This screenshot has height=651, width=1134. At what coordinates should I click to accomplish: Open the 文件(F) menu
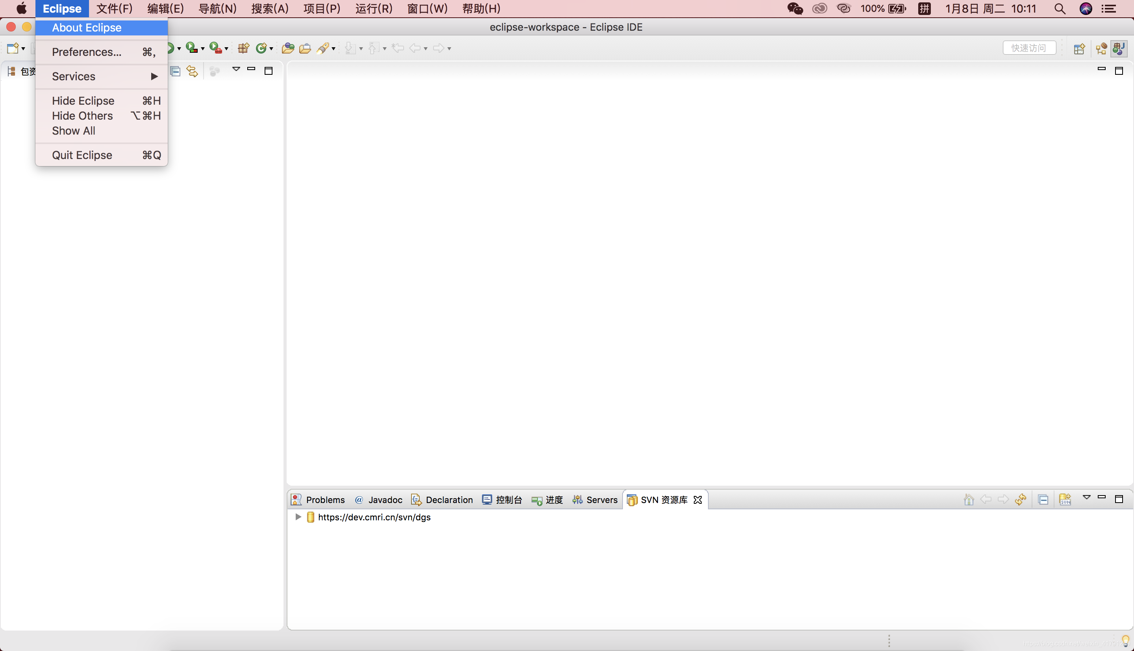point(115,9)
